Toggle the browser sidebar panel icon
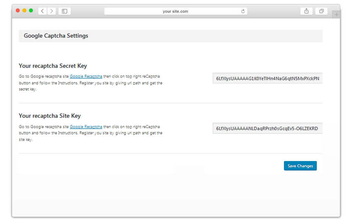Screen dimensions: 351x220 click(64, 11)
